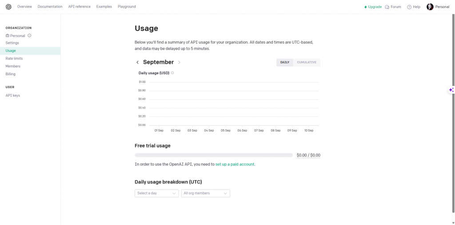The image size is (455, 225).
Task: Click the Help question mark icon
Action: click(409, 7)
